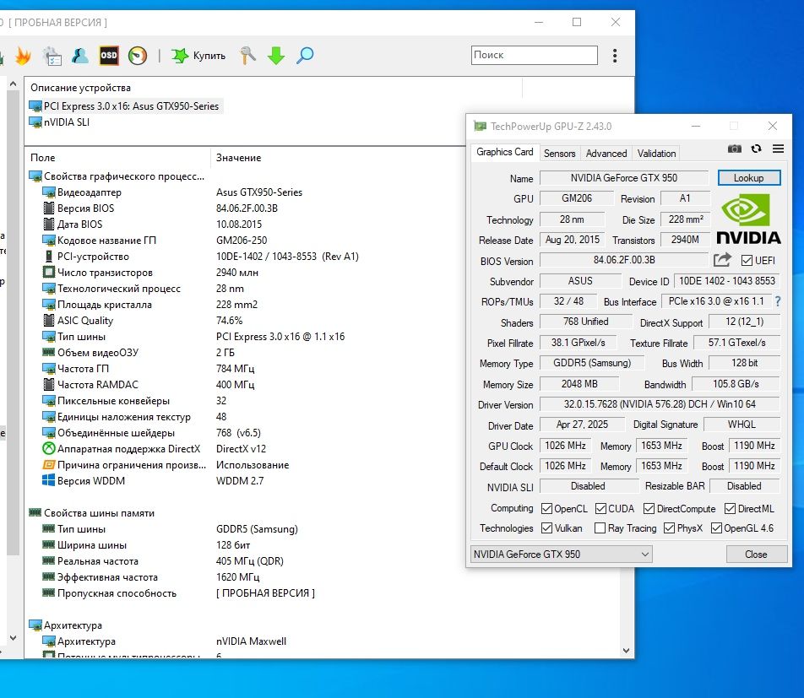Click the NVIDIA logo in GPU-Z

pos(748,219)
